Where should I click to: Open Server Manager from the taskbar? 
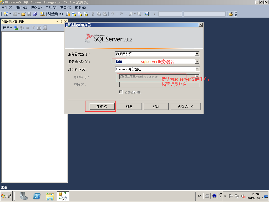pyautogui.click(x=24, y=196)
